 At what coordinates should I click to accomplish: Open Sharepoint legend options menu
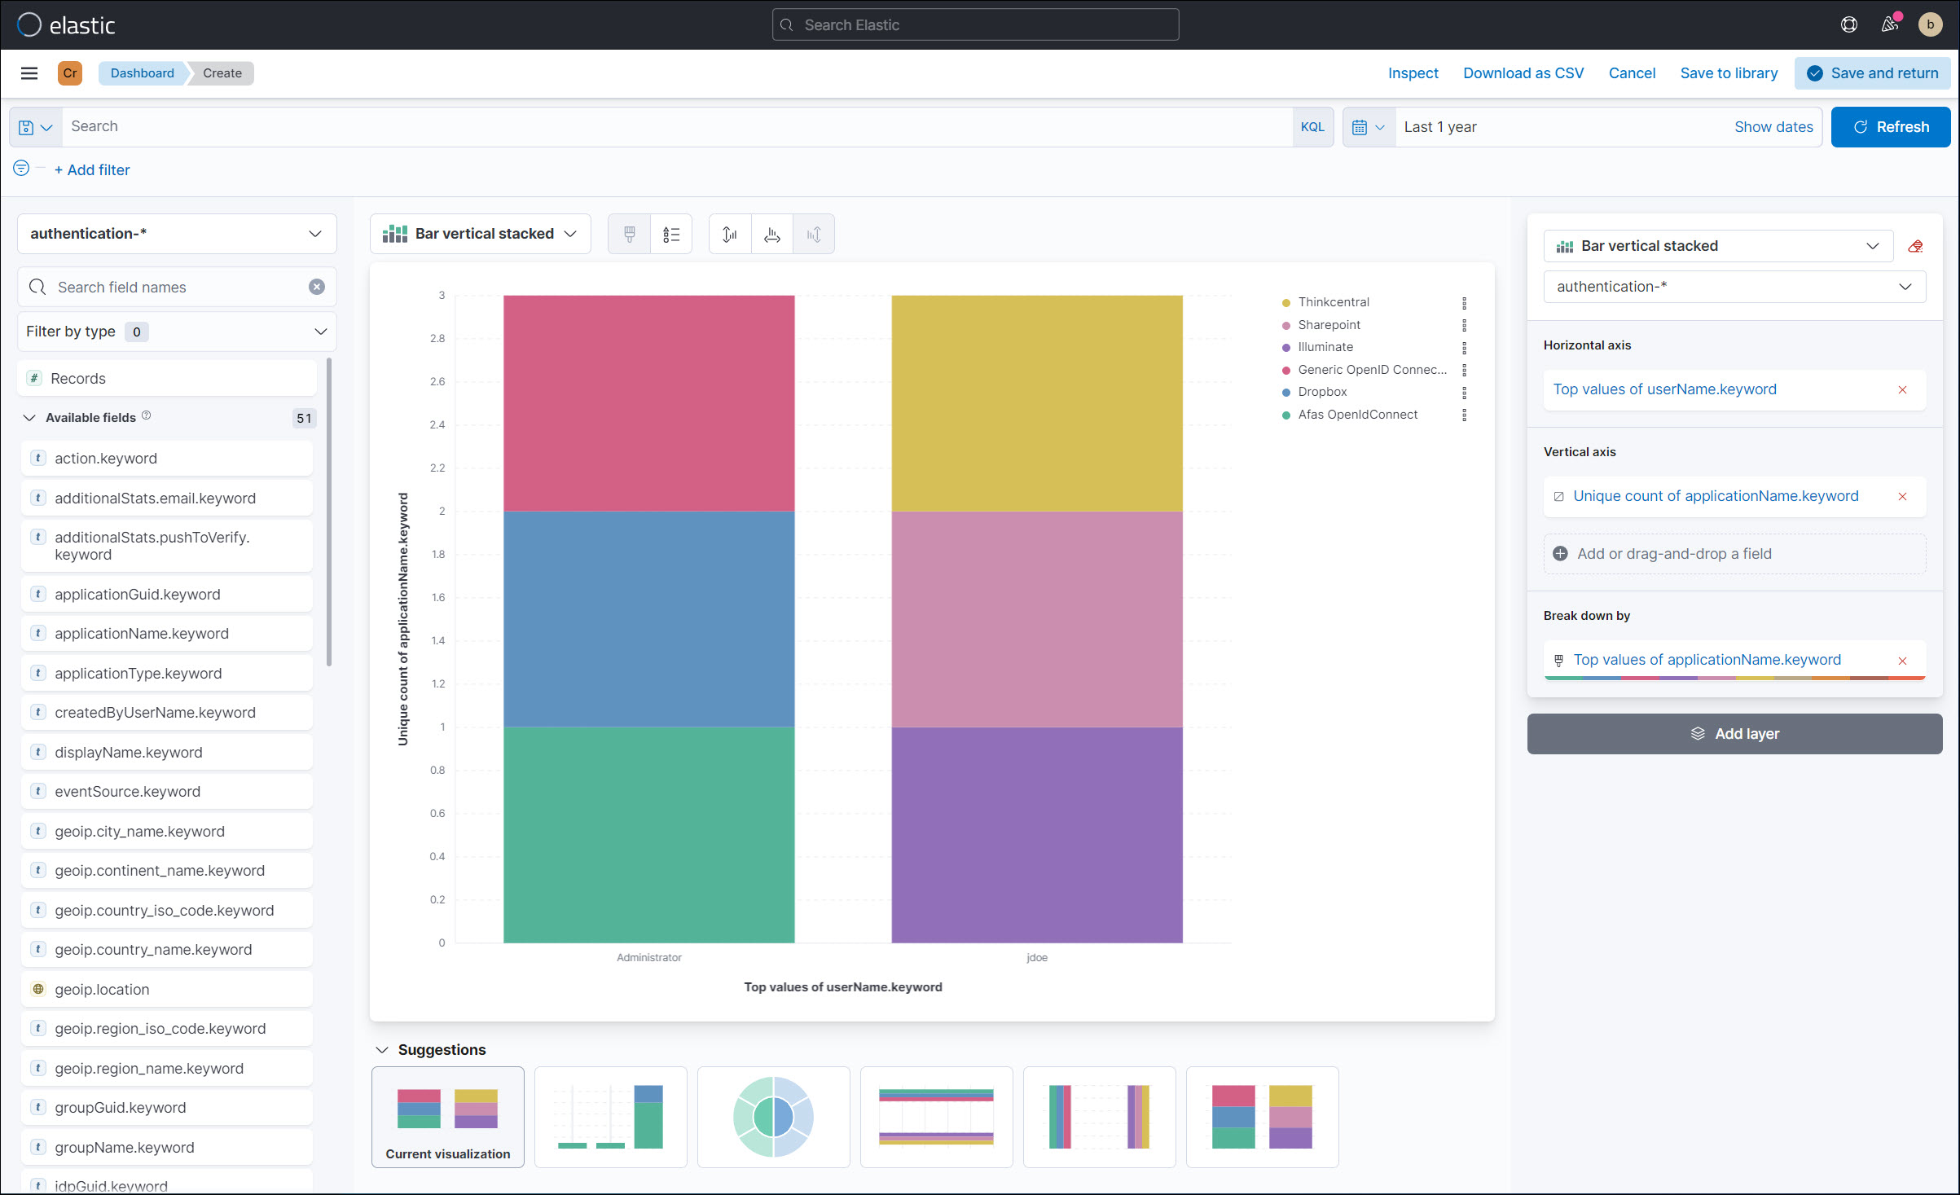tap(1464, 325)
